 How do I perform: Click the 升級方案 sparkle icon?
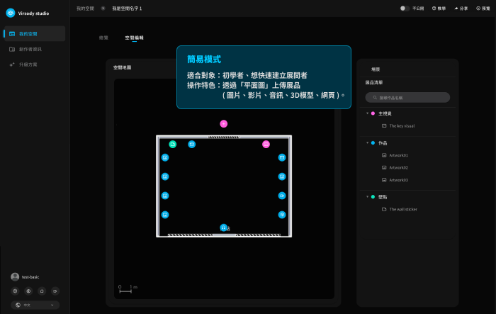(x=12, y=65)
